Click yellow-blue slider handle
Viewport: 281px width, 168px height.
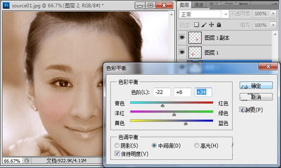[x=185, y=123]
